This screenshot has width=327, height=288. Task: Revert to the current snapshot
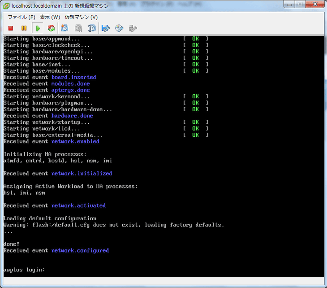pyautogui.click(x=78, y=28)
